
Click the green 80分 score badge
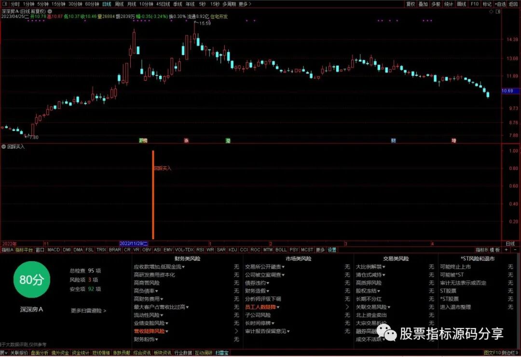coord(31,280)
